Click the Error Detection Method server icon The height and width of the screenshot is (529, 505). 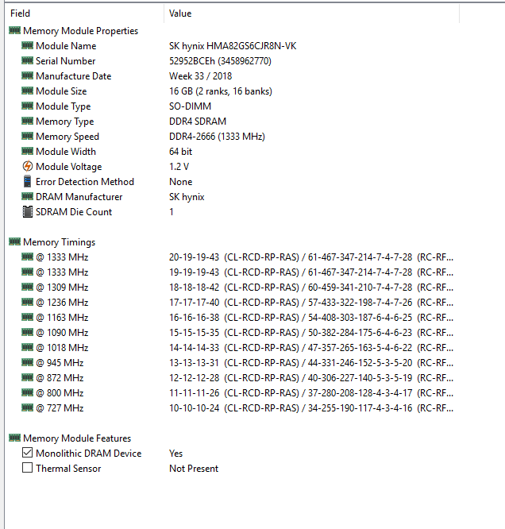[x=27, y=182]
